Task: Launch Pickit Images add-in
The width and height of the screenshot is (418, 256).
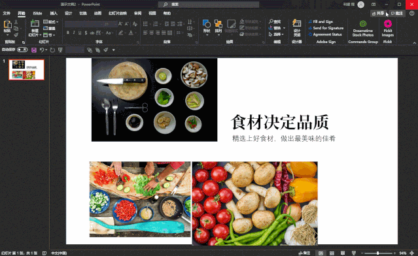Action: pyautogui.click(x=388, y=28)
